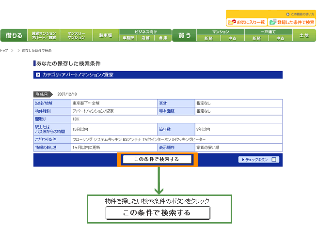Open the 土地 purchase category
The height and width of the screenshot is (225, 317).
[x=304, y=35]
